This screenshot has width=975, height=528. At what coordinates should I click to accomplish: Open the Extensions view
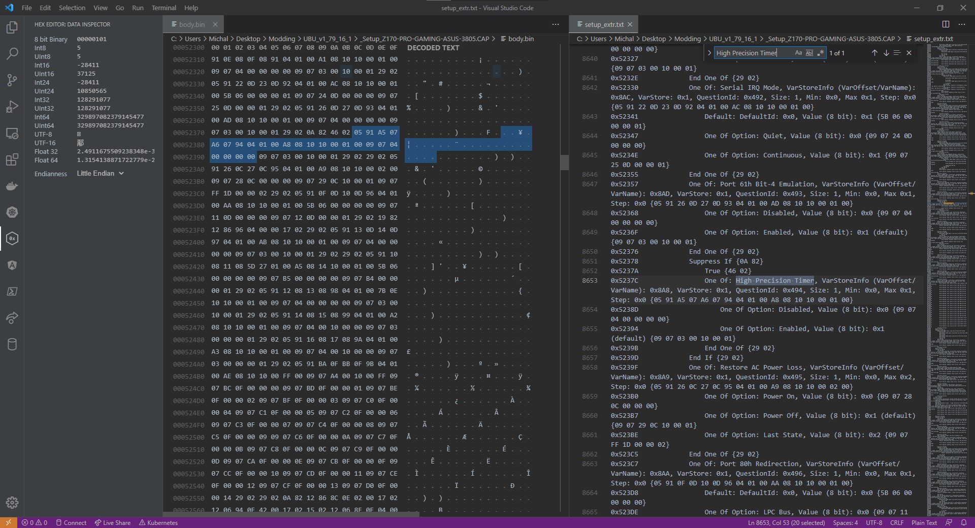[x=12, y=159]
